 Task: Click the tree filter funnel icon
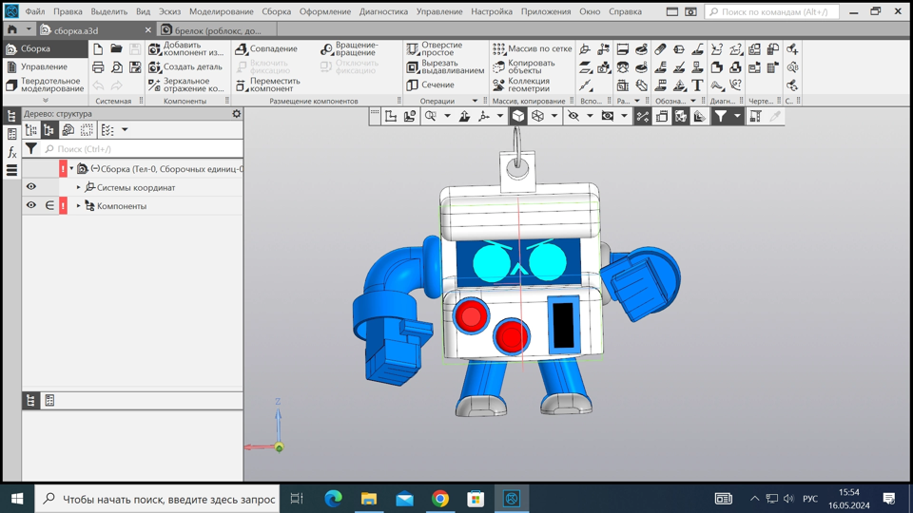click(30, 149)
